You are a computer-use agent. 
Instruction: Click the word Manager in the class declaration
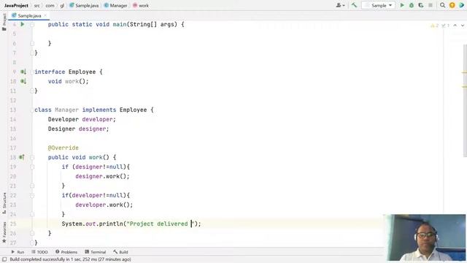tap(66, 110)
